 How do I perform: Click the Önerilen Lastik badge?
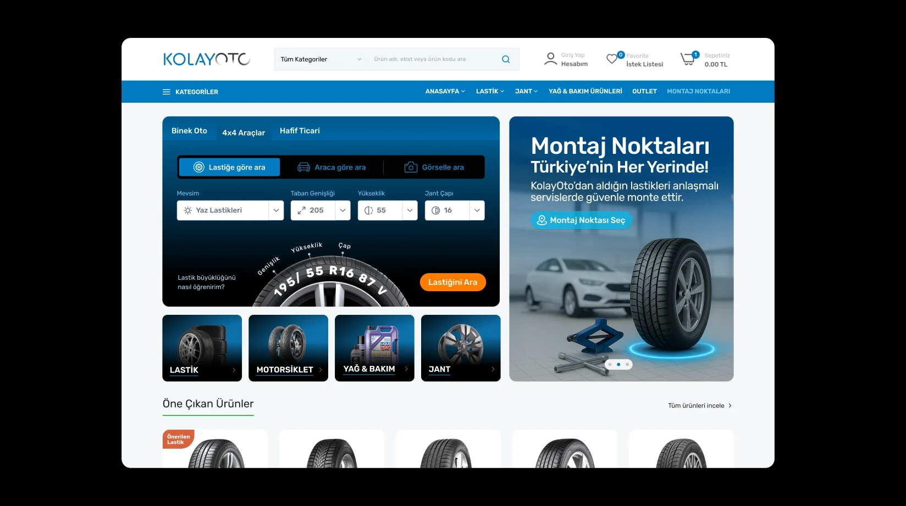[178, 439]
